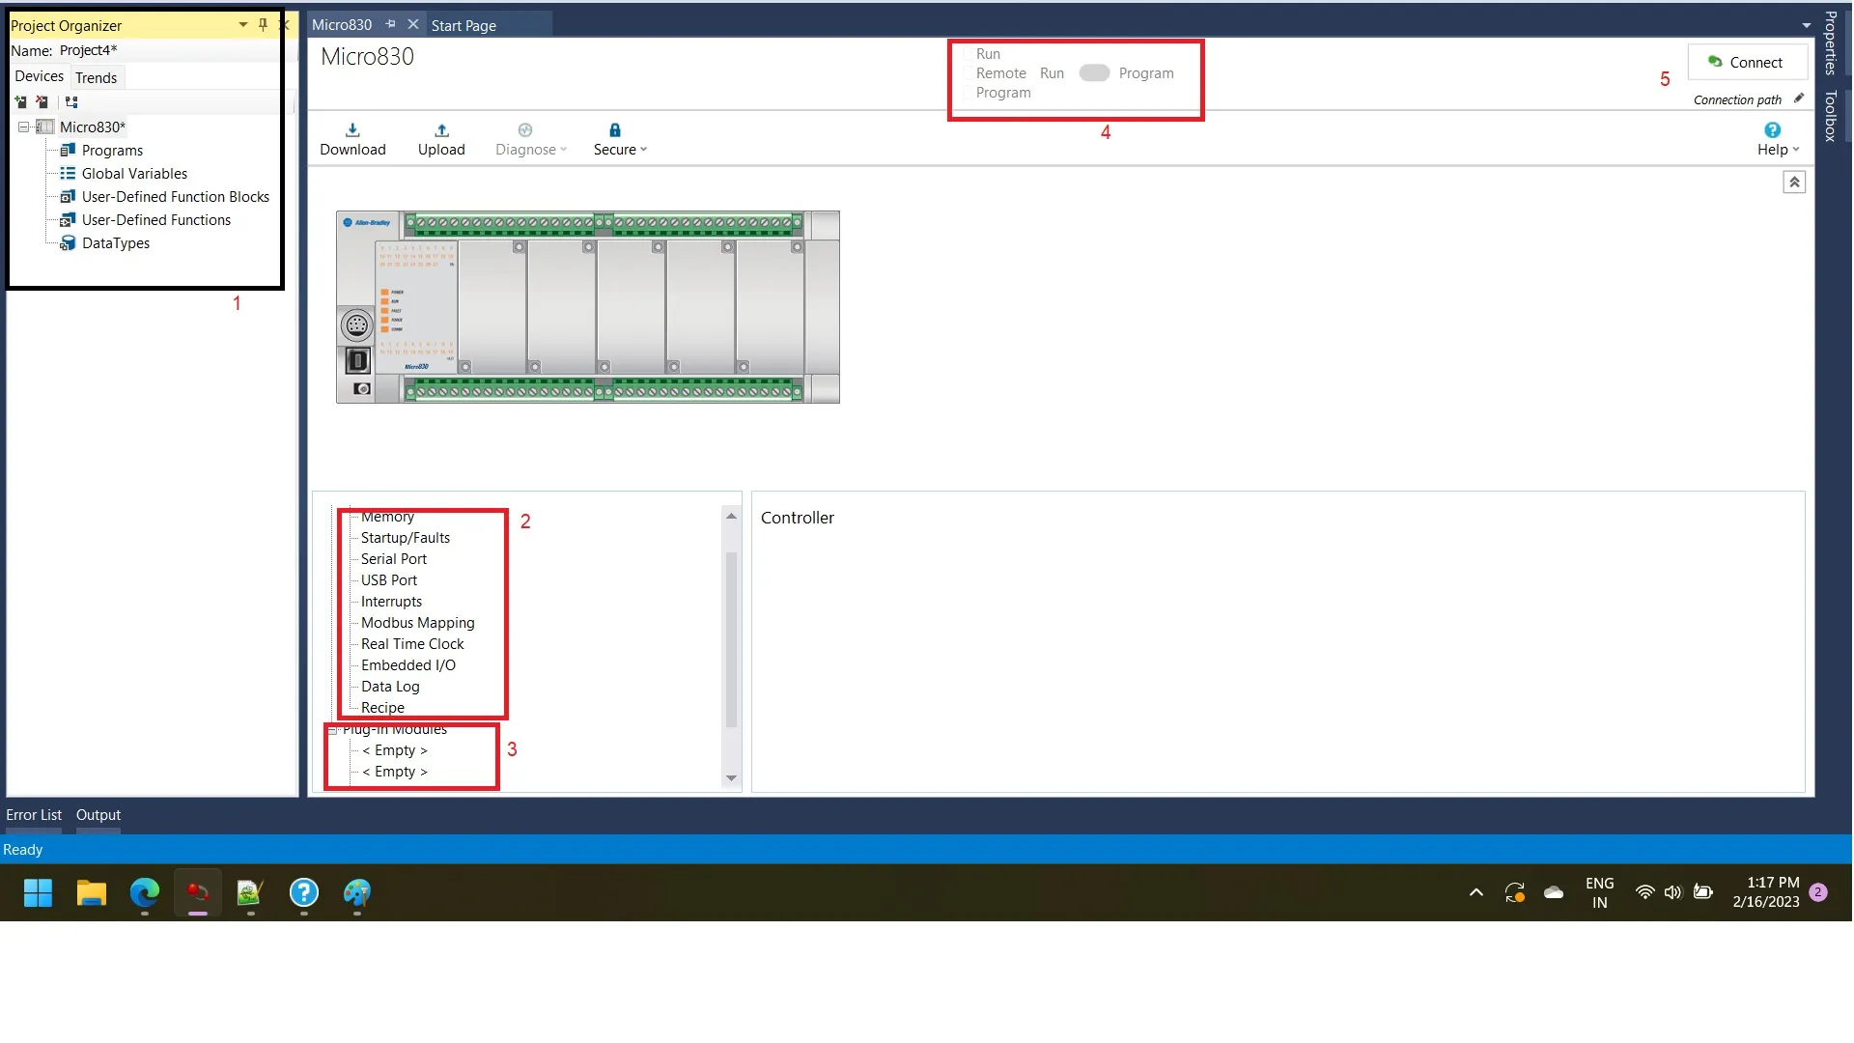This screenshot has width=1854, height=1043.
Task: Select the Program radio button
Action: pos(969,93)
